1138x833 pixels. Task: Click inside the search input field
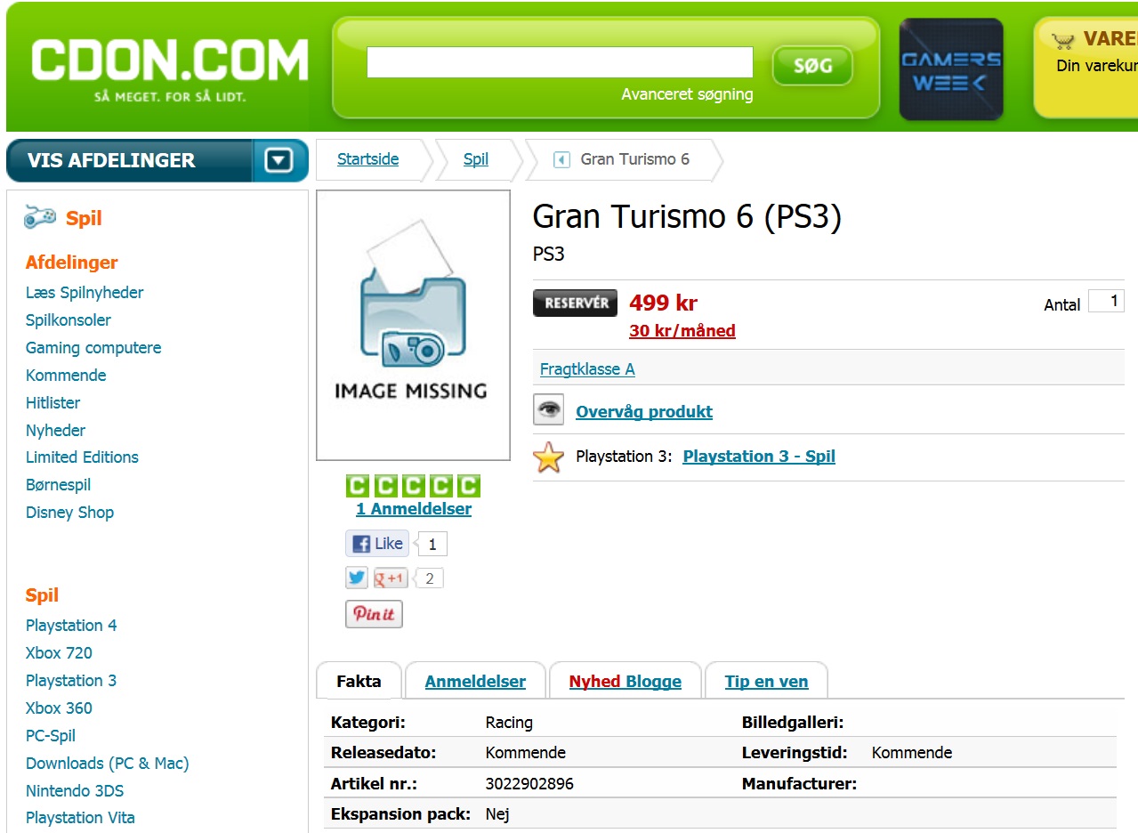[560, 62]
